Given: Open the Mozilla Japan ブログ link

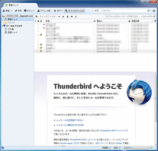Looking at the screenshot, I should [x=69, y=143].
